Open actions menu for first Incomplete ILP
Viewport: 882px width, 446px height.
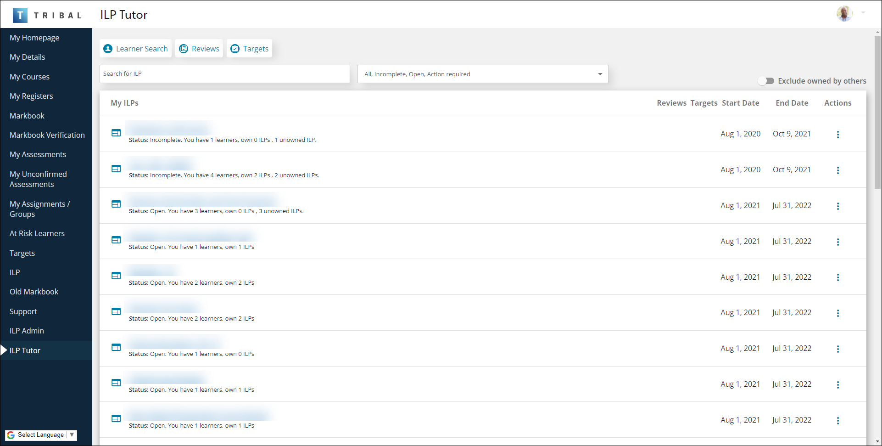point(837,135)
